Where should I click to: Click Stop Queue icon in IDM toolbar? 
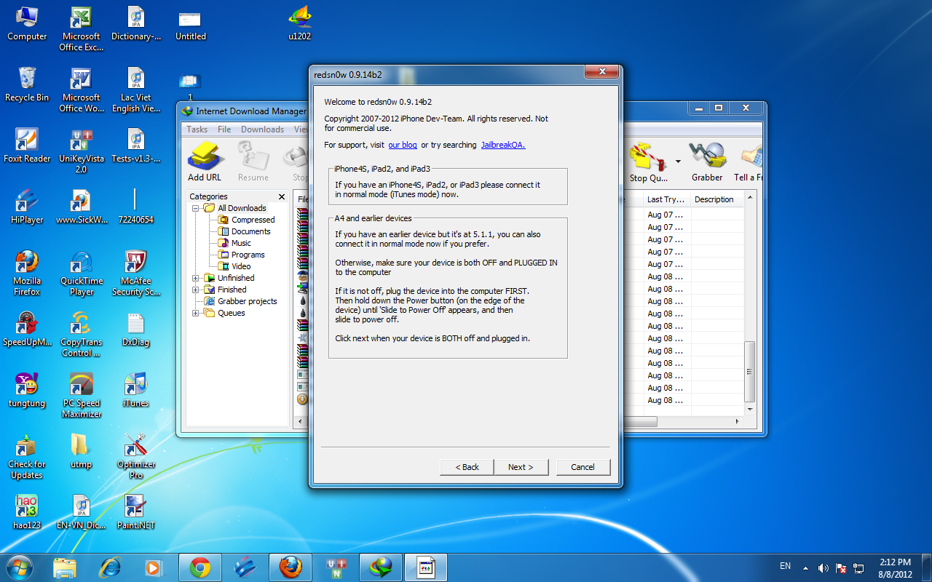(x=648, y=162)
